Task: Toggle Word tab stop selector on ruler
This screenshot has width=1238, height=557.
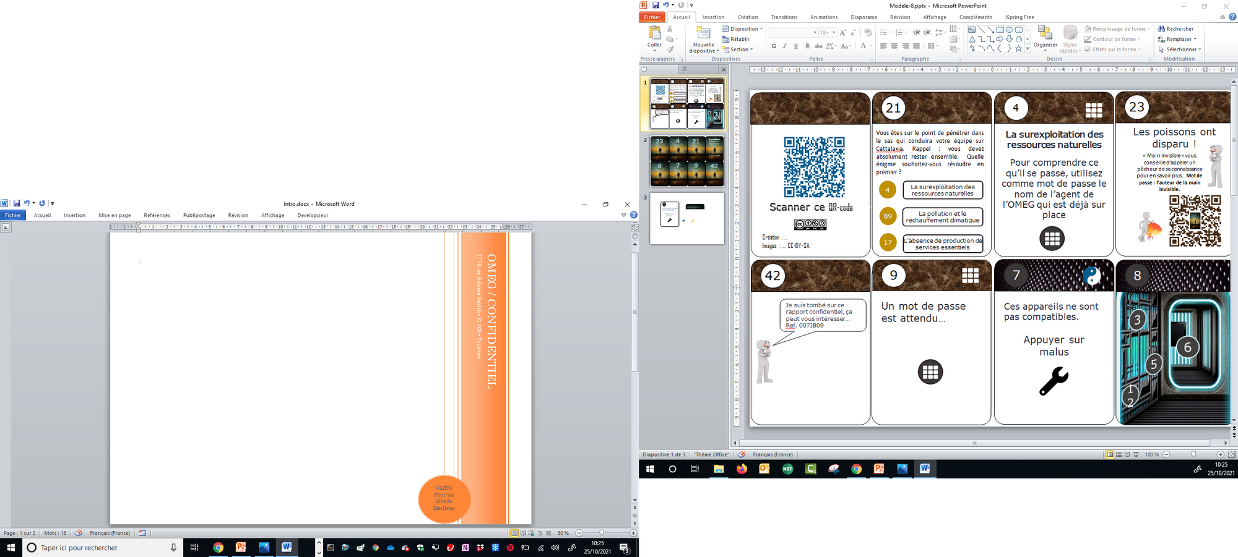Action: (6, 227)
